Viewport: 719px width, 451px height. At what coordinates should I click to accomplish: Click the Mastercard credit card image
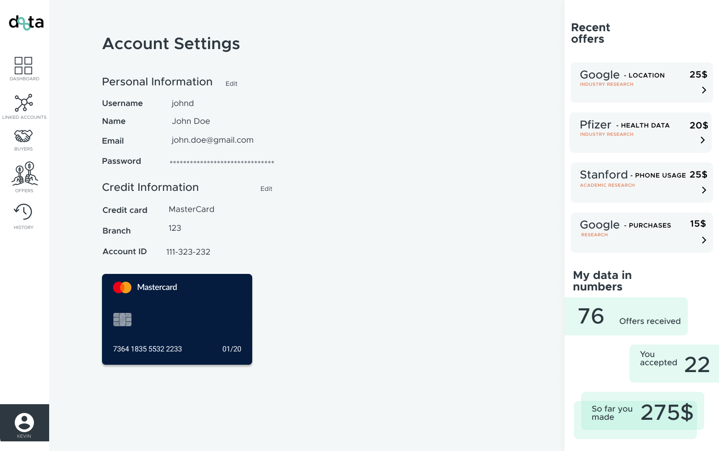[x=177, y=319]
